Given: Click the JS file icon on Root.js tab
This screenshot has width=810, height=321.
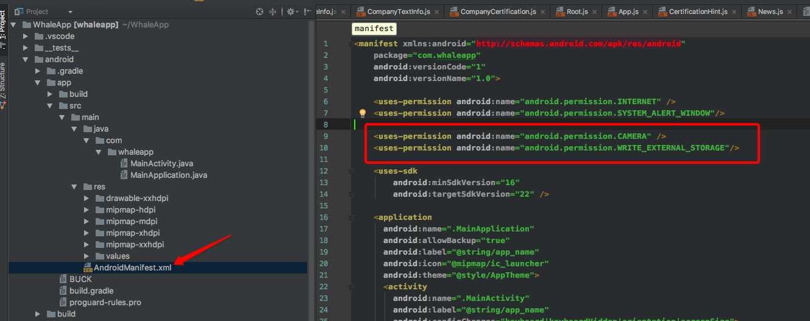Looking at the screenshot, I should (560, 12).
